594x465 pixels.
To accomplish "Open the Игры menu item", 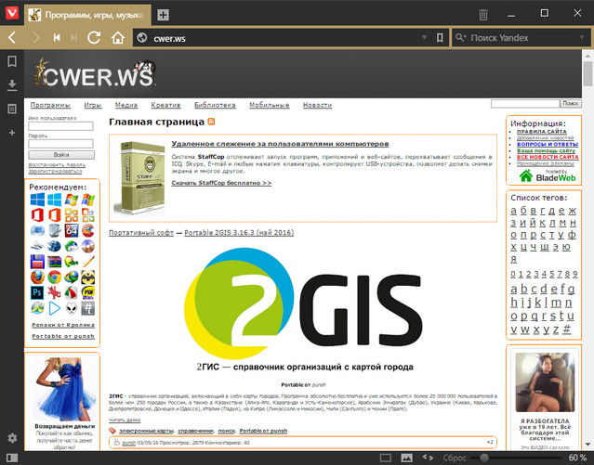I will coord(93,105).
